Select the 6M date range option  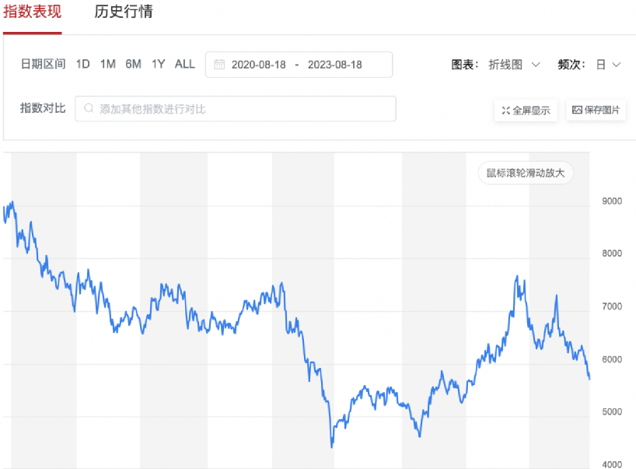[133, 65]
